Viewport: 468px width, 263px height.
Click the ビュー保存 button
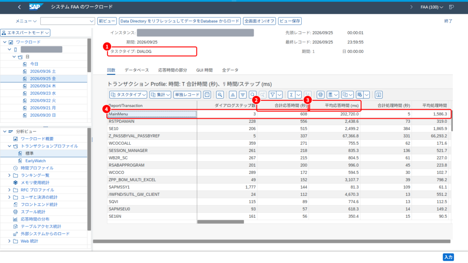[x=290, y=21]
